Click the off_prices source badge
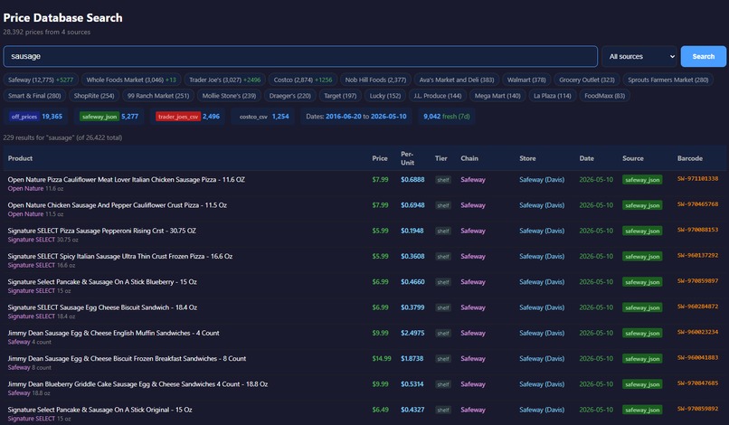Viewport: 729px width, 425px height. (24, 117)
